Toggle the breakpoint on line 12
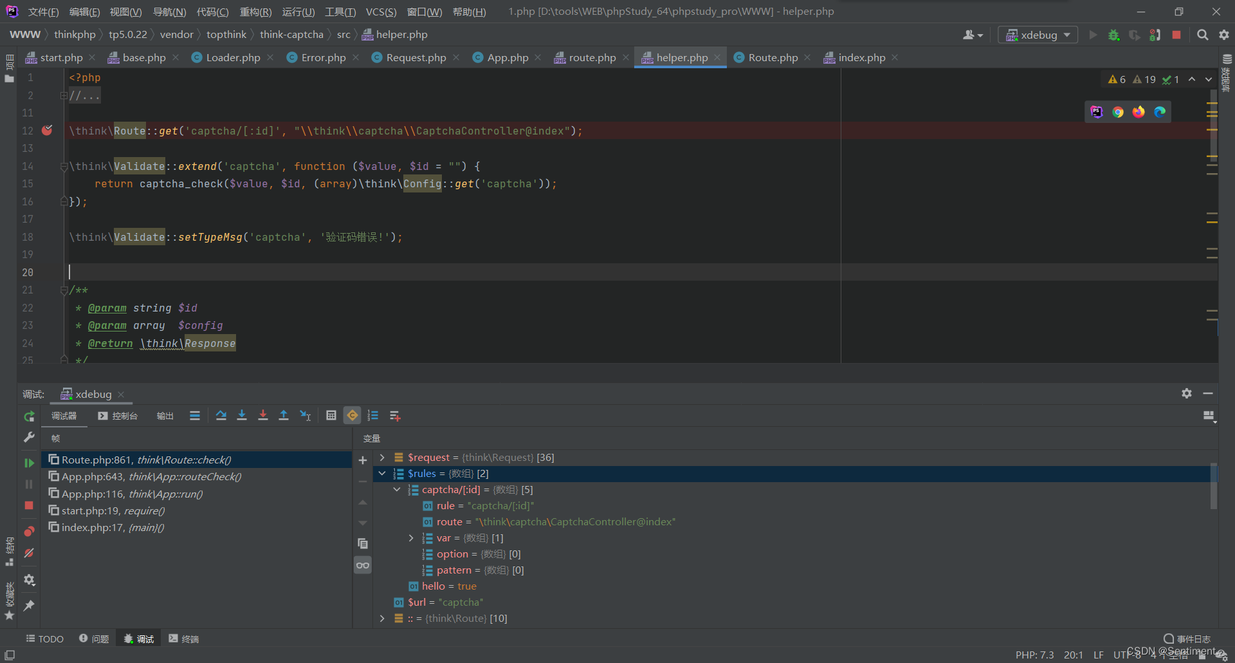 click(47, 130)
